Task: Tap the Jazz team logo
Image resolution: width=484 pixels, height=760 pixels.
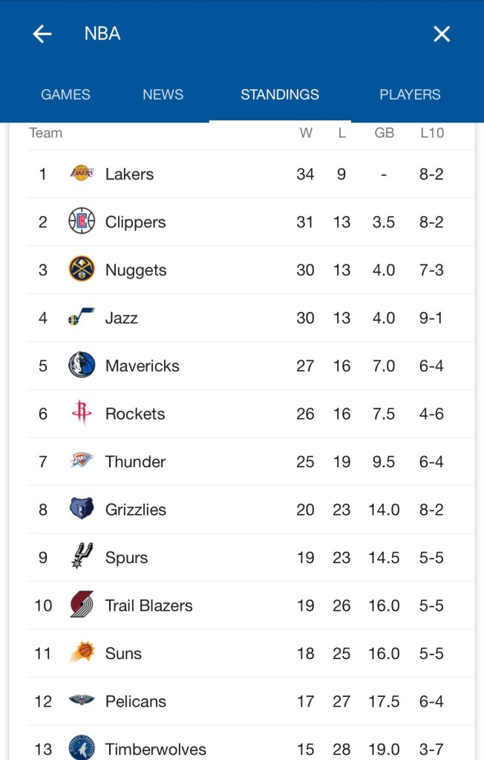Action: pyautogui.click(x=82, y=318)
